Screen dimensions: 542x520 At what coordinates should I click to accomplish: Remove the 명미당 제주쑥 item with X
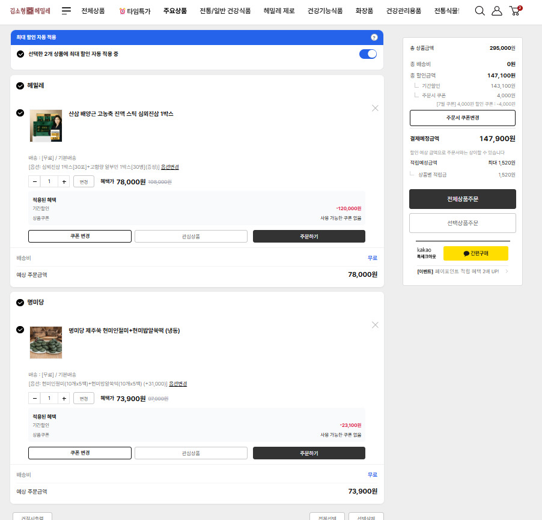click(x=375, y=325)
